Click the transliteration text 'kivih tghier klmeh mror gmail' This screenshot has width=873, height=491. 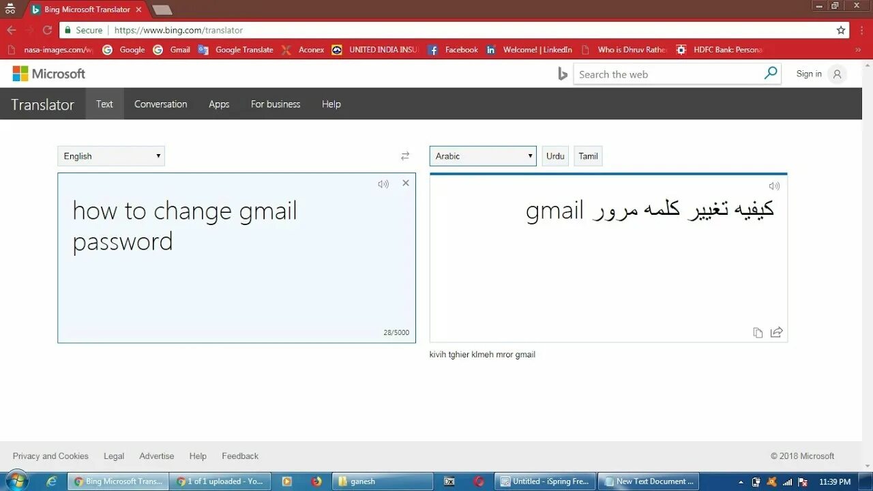[482, 355]
